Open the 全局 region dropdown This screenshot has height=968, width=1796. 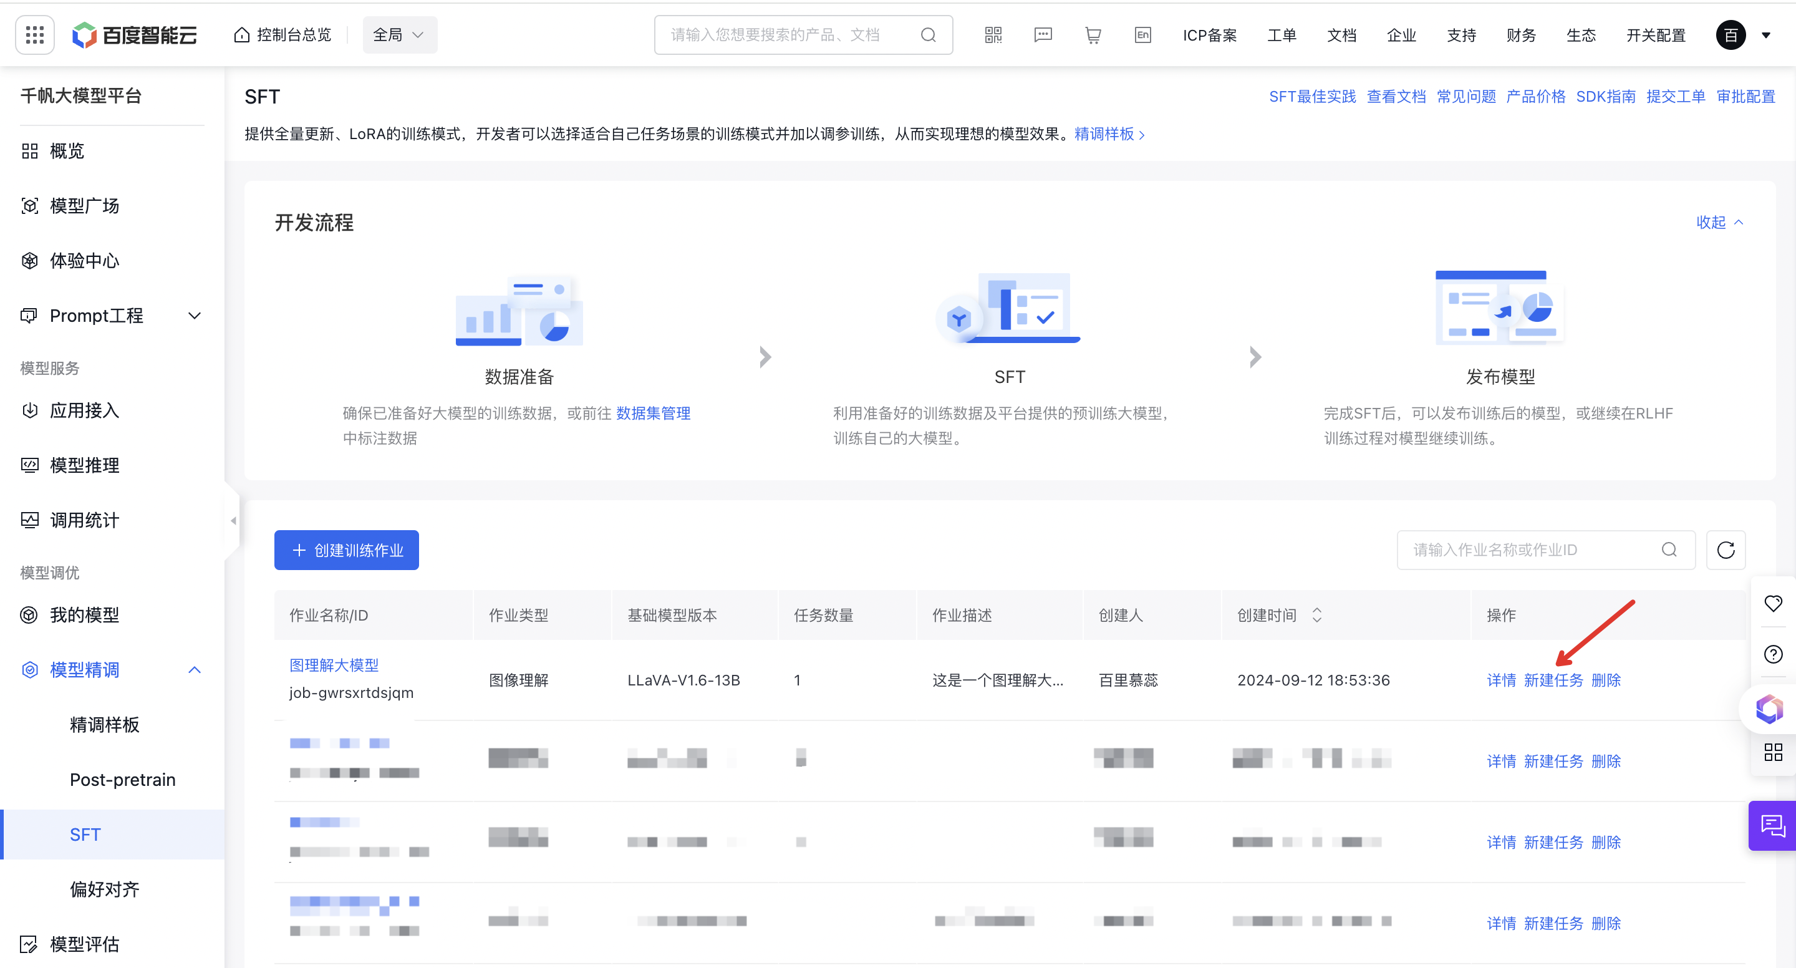point(400,34)
